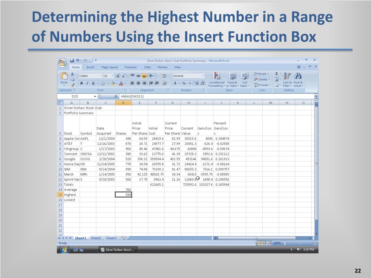Select cell D14 containing 760
This screenshot has height=278, width=371.
click(x=123, y=190)
